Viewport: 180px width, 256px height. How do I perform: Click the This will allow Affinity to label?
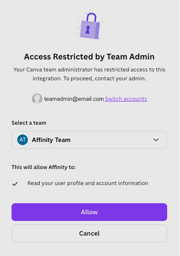(44, 167)
